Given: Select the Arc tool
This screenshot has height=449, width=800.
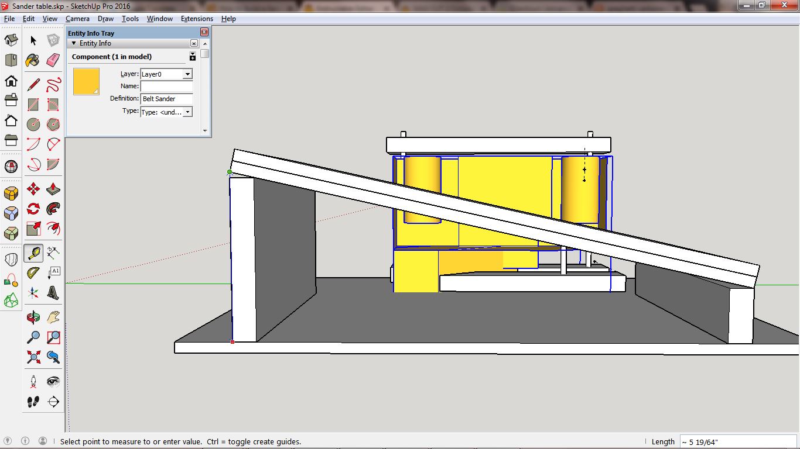Looking at the screenshot, I should [x=33, y=144].
